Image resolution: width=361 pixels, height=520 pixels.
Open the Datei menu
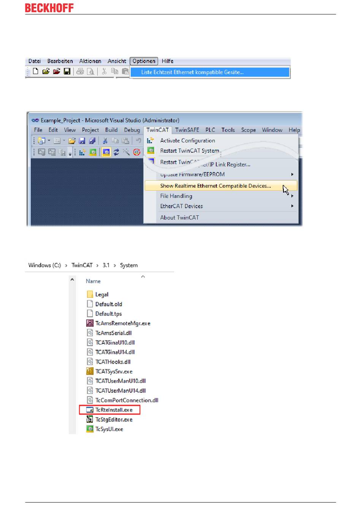pos(35,61)
